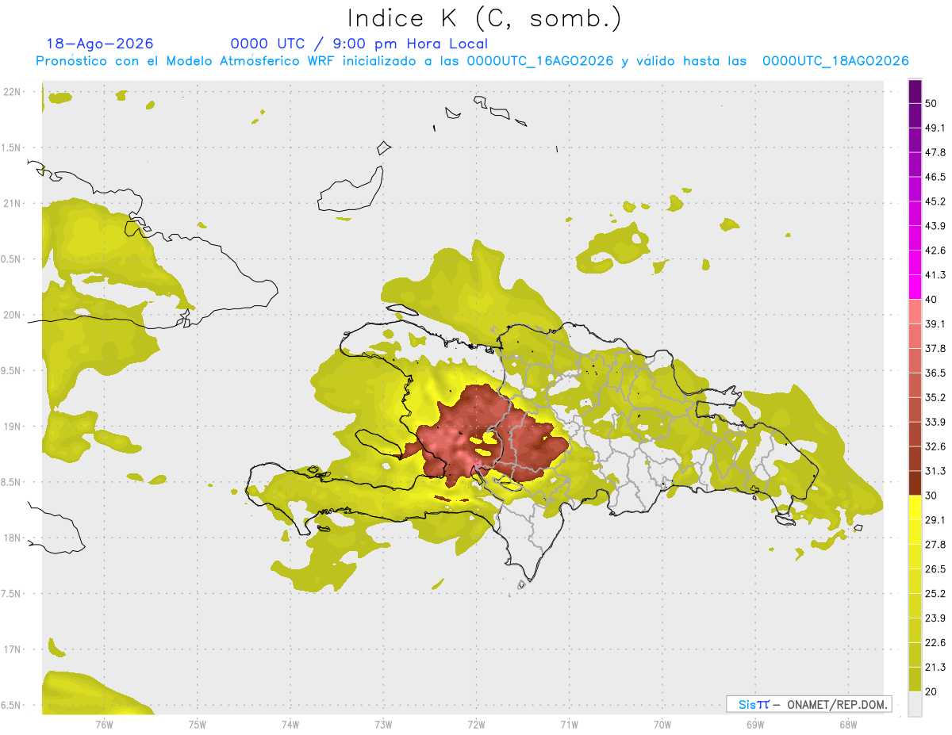The image size is (952, 735).
Task: Click the '73W' longitude label
Action: pos(383,724)
